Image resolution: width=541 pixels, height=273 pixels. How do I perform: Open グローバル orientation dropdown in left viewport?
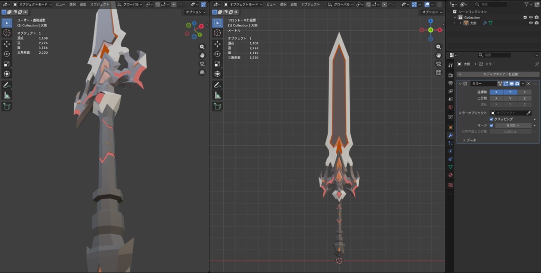click(x=130, y=4)
